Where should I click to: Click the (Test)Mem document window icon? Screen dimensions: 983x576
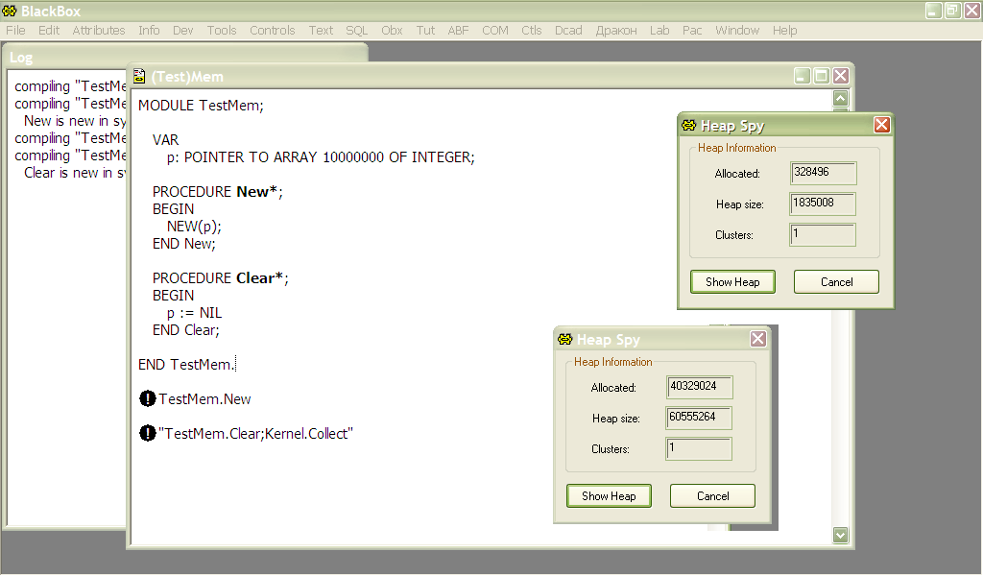coord(139,77)
